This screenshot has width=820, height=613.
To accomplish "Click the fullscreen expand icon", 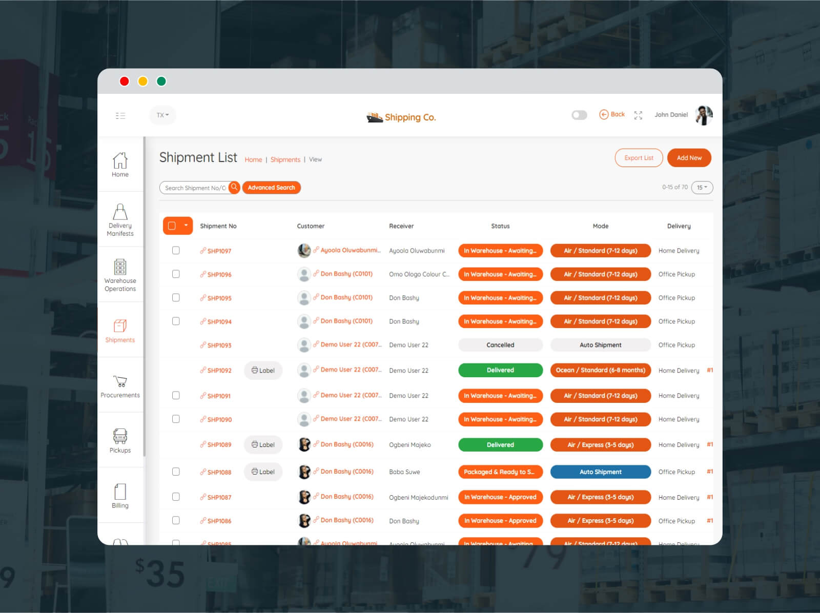I will (638, 115).
